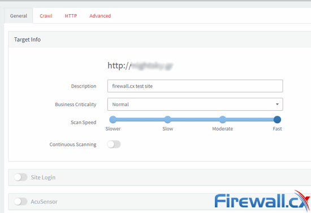The width and height of the screenshot is (311, 213).
Task: Set scan speed to Moderate
Action: click(x=223, y=119)
